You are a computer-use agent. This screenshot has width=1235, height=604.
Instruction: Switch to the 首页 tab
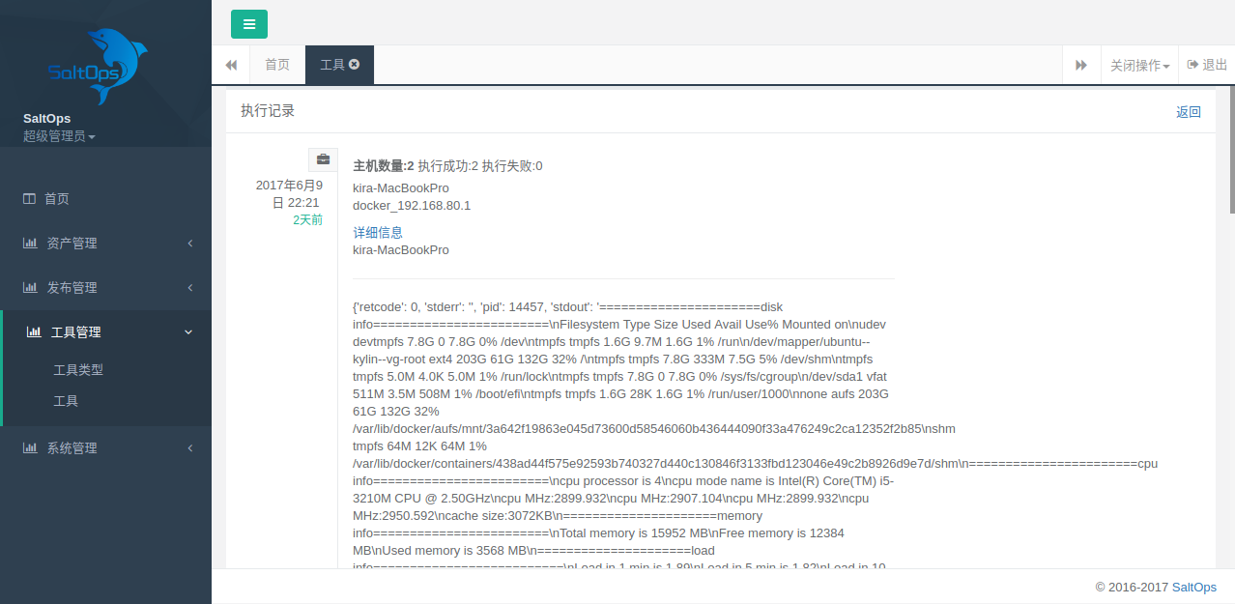[x=277, y=65]
